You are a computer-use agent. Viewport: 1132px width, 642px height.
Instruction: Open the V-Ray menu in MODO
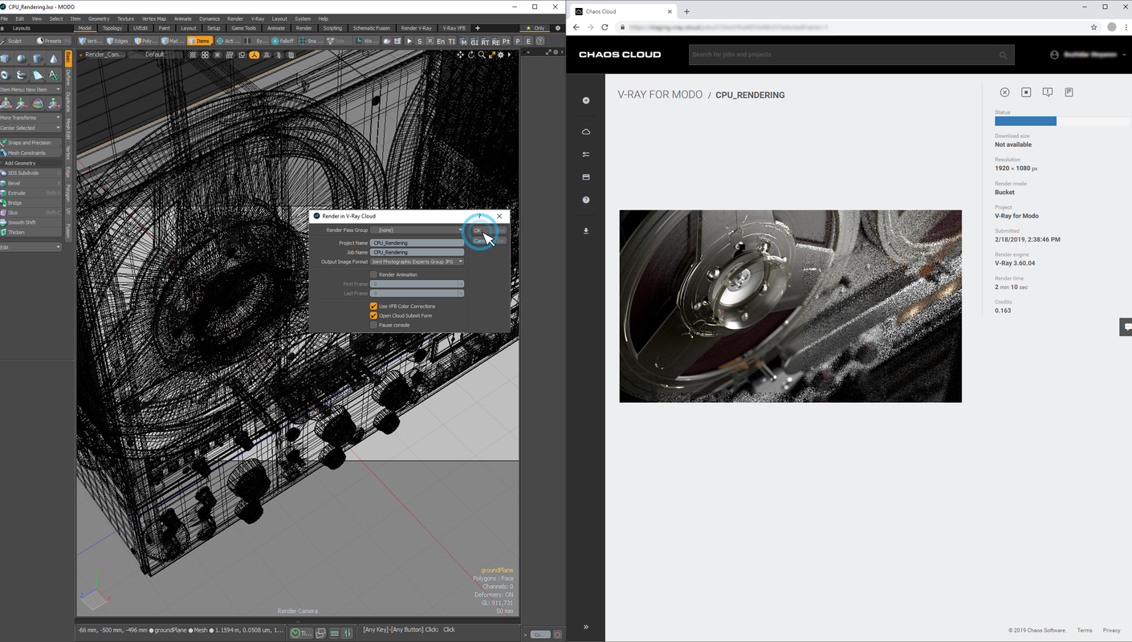pyautogui.click(x=257, y=18)
